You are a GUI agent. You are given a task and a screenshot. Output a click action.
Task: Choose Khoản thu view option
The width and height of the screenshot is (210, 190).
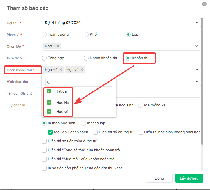128,58
